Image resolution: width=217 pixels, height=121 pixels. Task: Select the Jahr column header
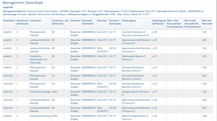(67, 21)
